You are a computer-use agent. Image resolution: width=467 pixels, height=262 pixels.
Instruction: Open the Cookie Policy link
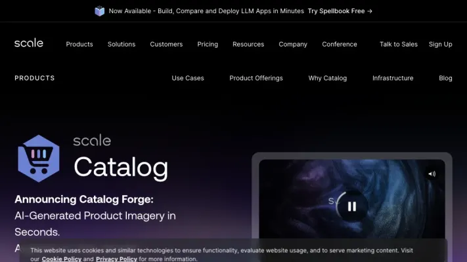click(62, 259)
